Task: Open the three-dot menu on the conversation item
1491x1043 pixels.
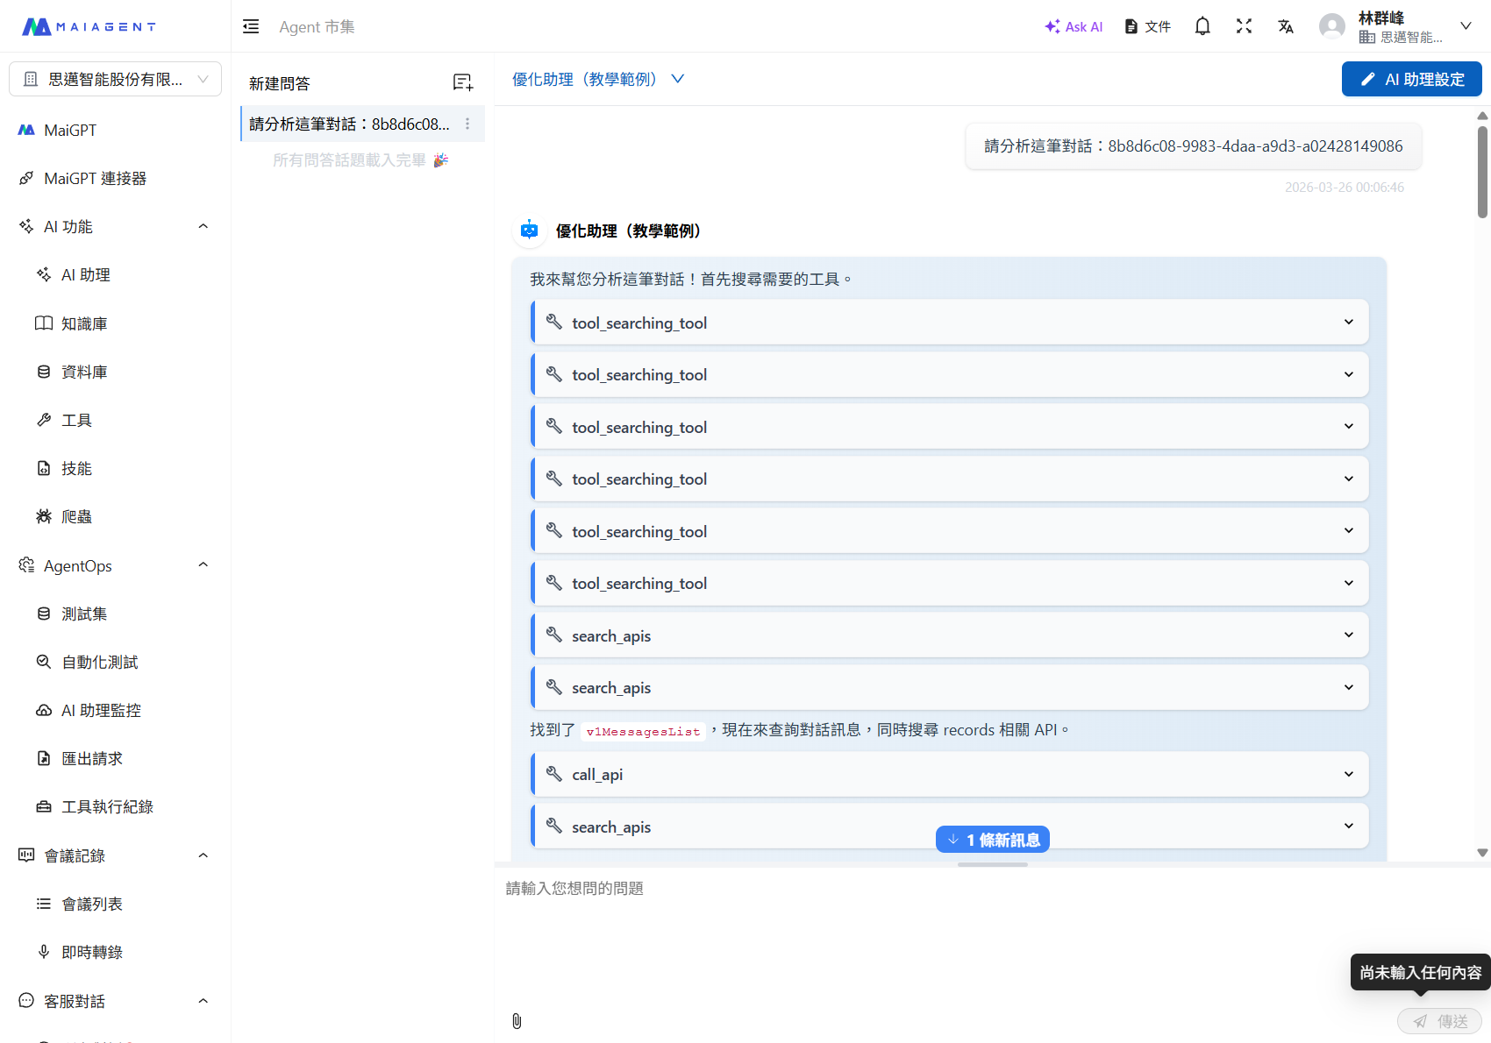Action: coord(467,124)
